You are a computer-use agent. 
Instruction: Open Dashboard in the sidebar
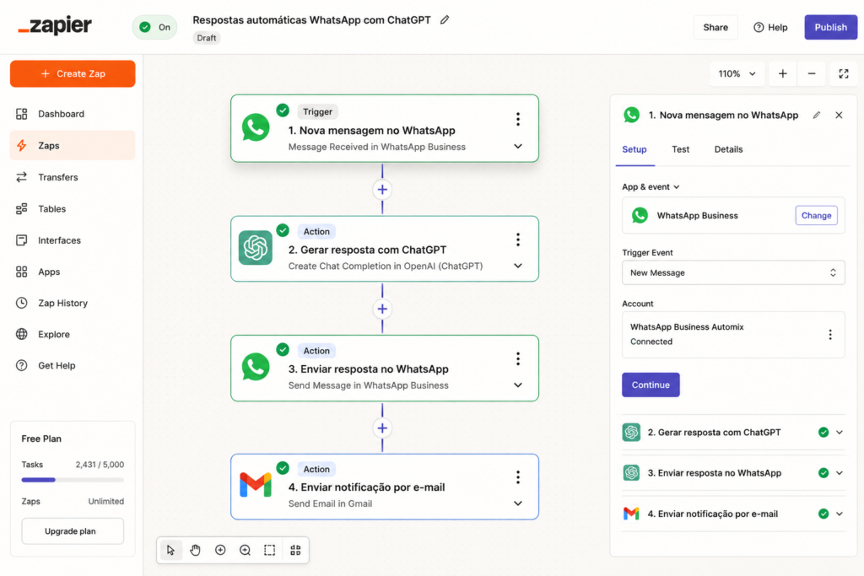tap(73, 114)
